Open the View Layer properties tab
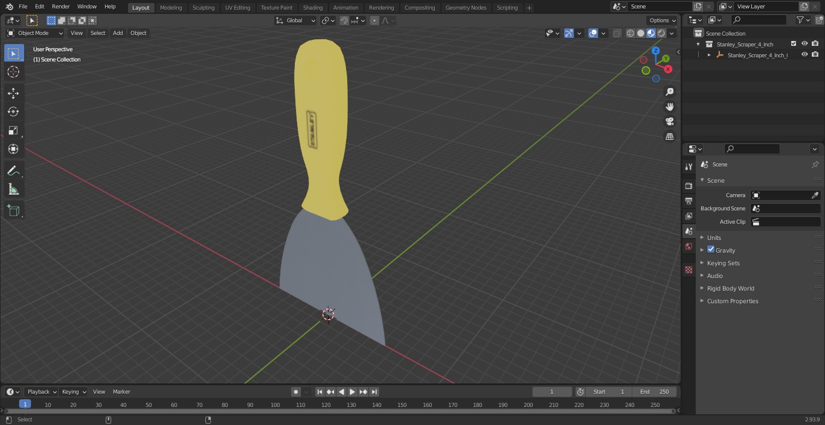825x425 pixels. coord(689,216)
